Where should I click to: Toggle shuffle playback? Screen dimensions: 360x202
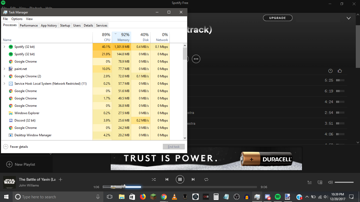click(x=154, y=179)
